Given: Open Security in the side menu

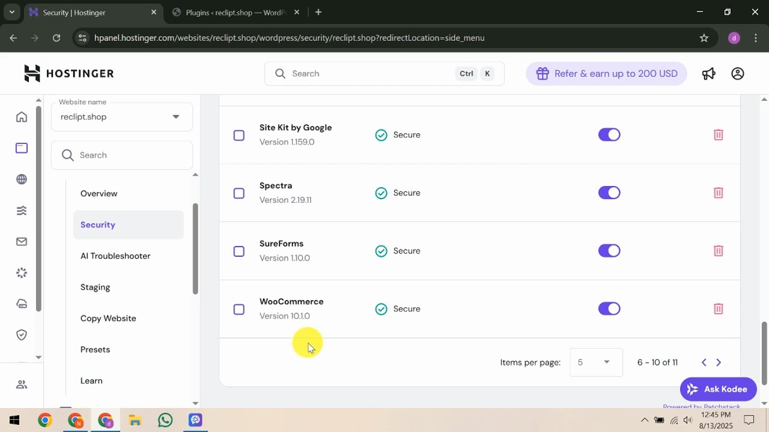Looking at the screenshot, I should point(129,224).
